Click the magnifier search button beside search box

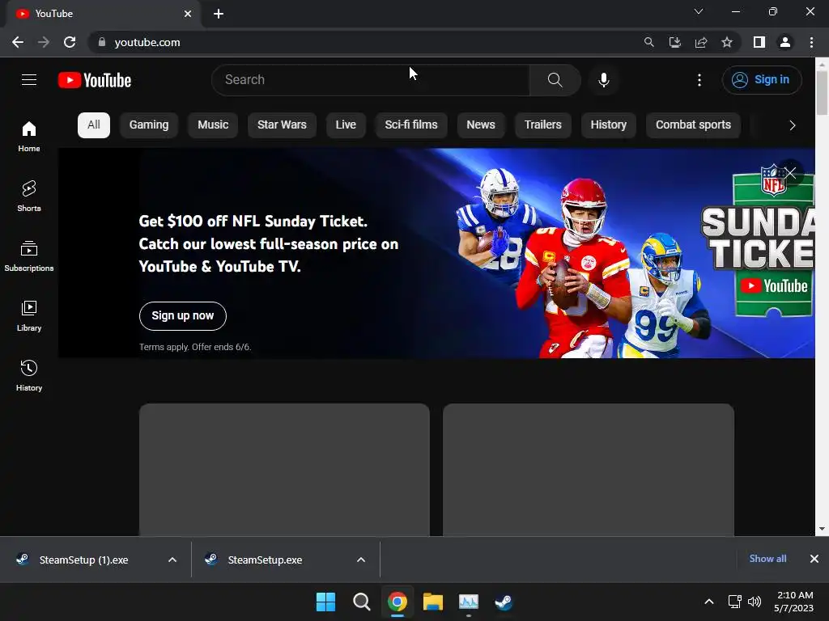coord(555,80)
